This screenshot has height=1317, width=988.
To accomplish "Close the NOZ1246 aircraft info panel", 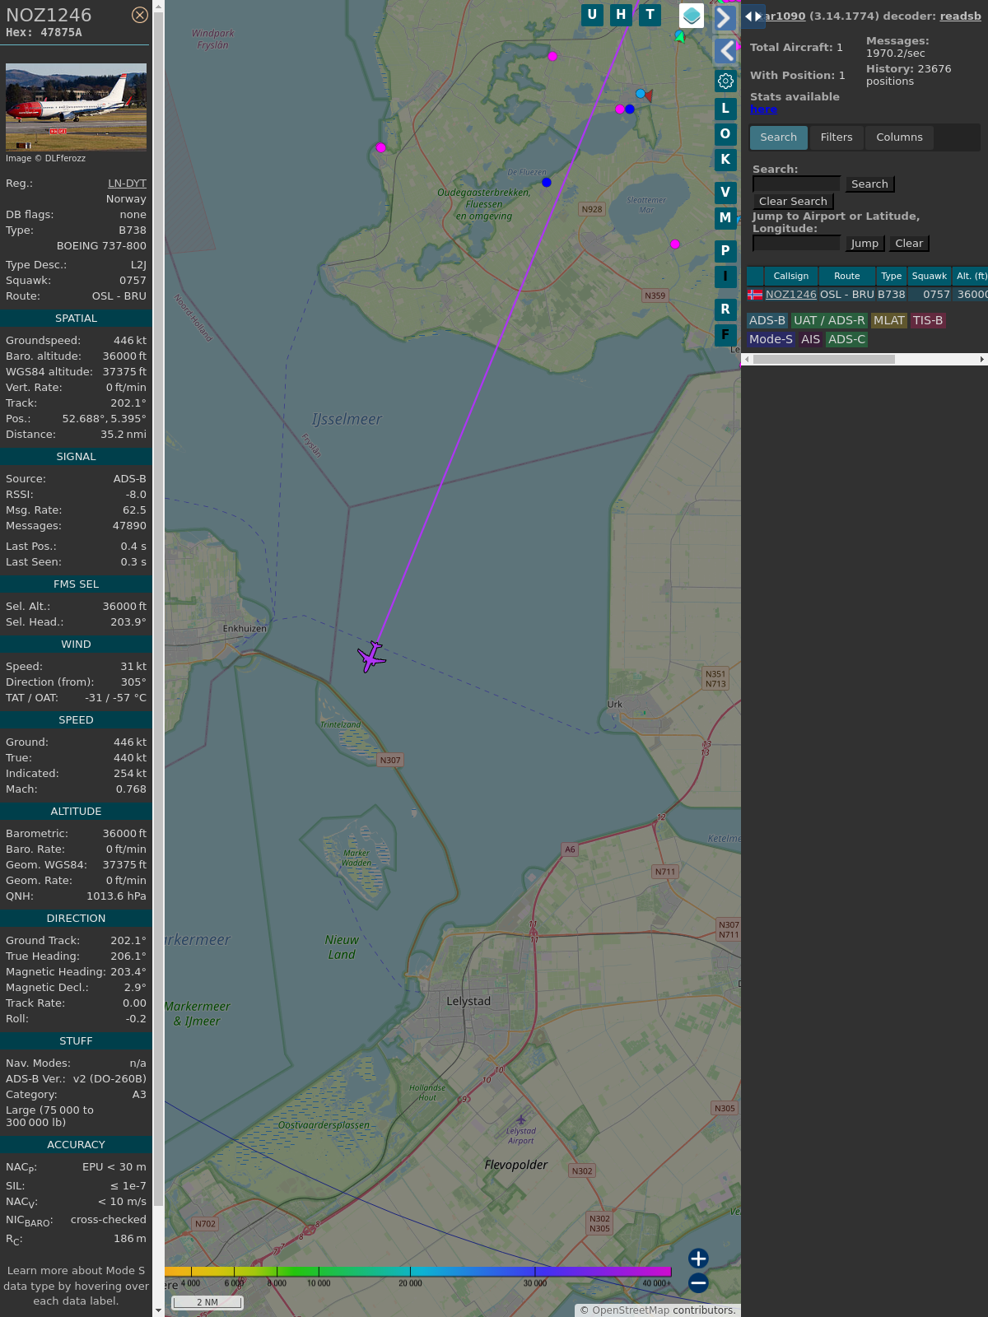I will coord(140,15).
